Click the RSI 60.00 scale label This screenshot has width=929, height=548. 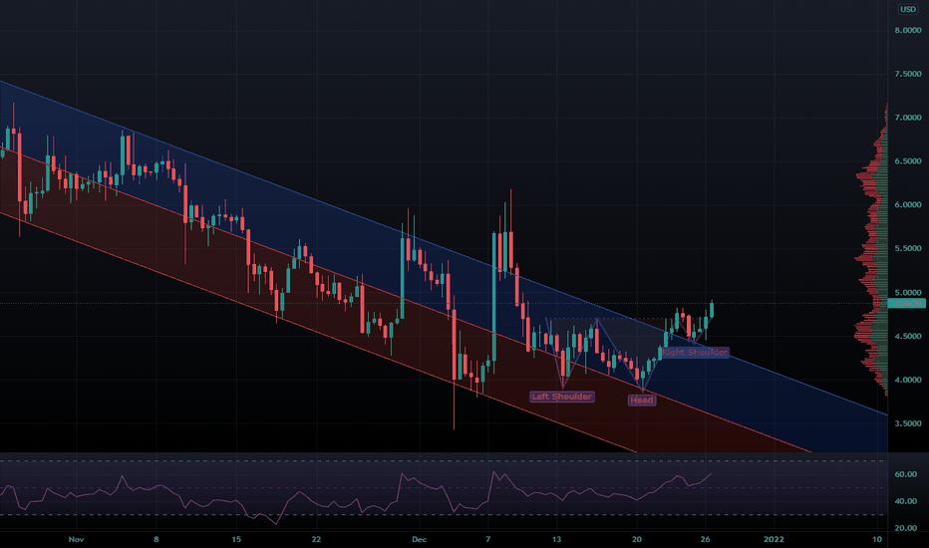[x=906, y=474]
